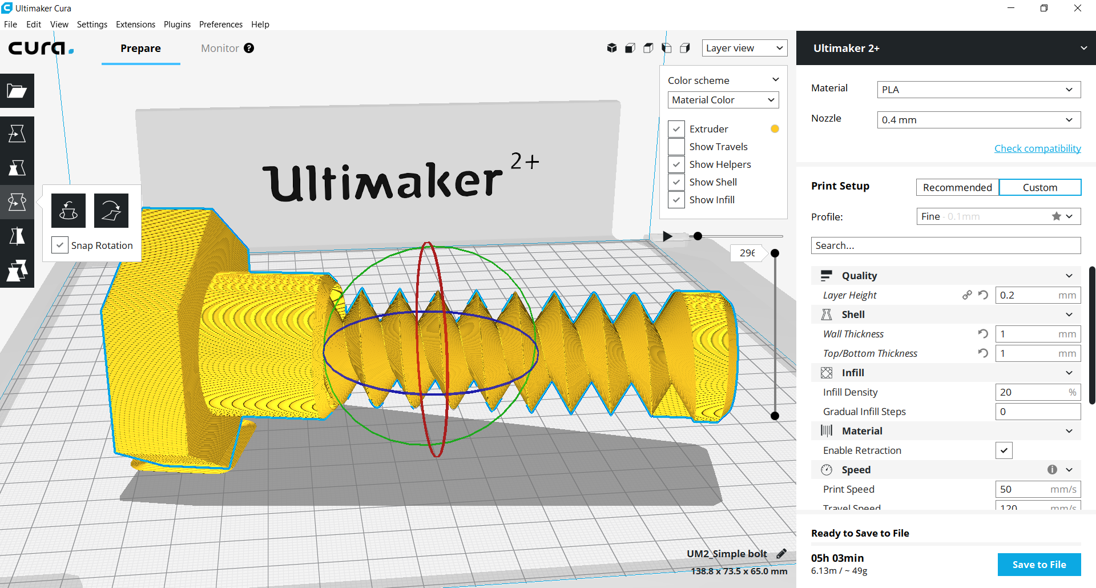Viewport: 1096px width, 588px height.
Task: Click the Quality section icon
Action: click(x=826, y=276)
